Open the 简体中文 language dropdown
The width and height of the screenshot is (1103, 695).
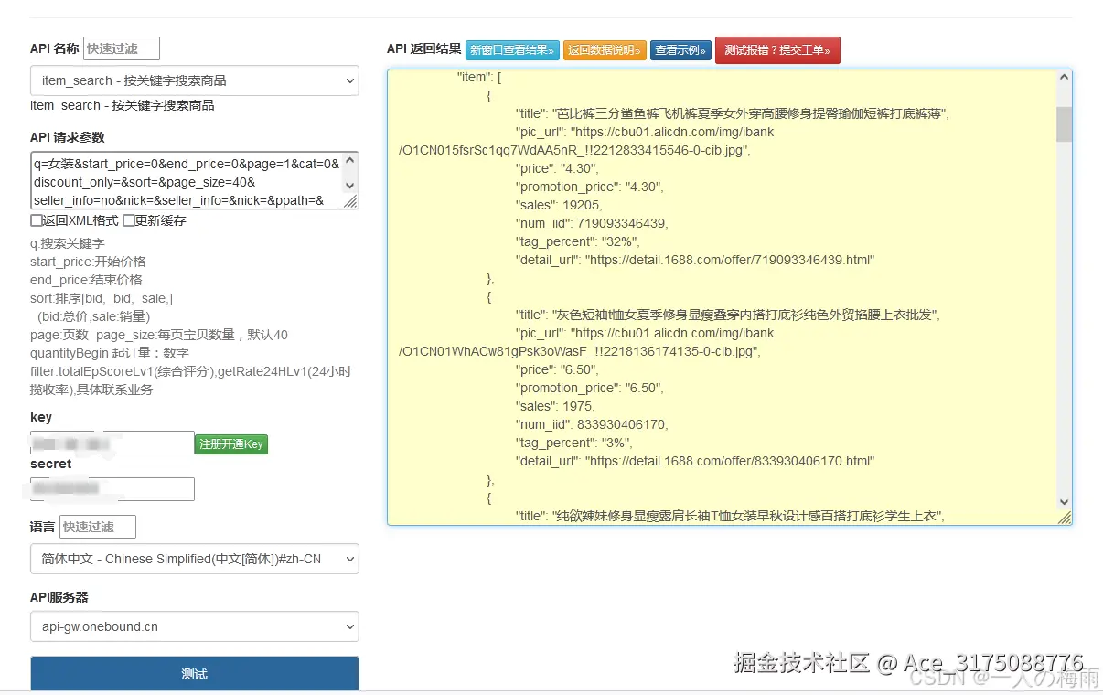click(x=194, y=559)
